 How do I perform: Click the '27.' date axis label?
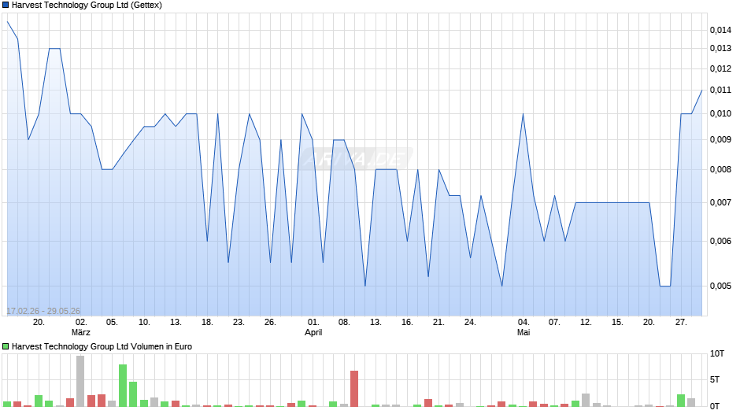click(x=680, y=323)
